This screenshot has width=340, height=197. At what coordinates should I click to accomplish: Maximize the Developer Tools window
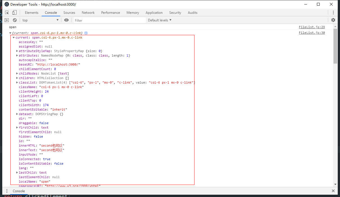(318, 4)
